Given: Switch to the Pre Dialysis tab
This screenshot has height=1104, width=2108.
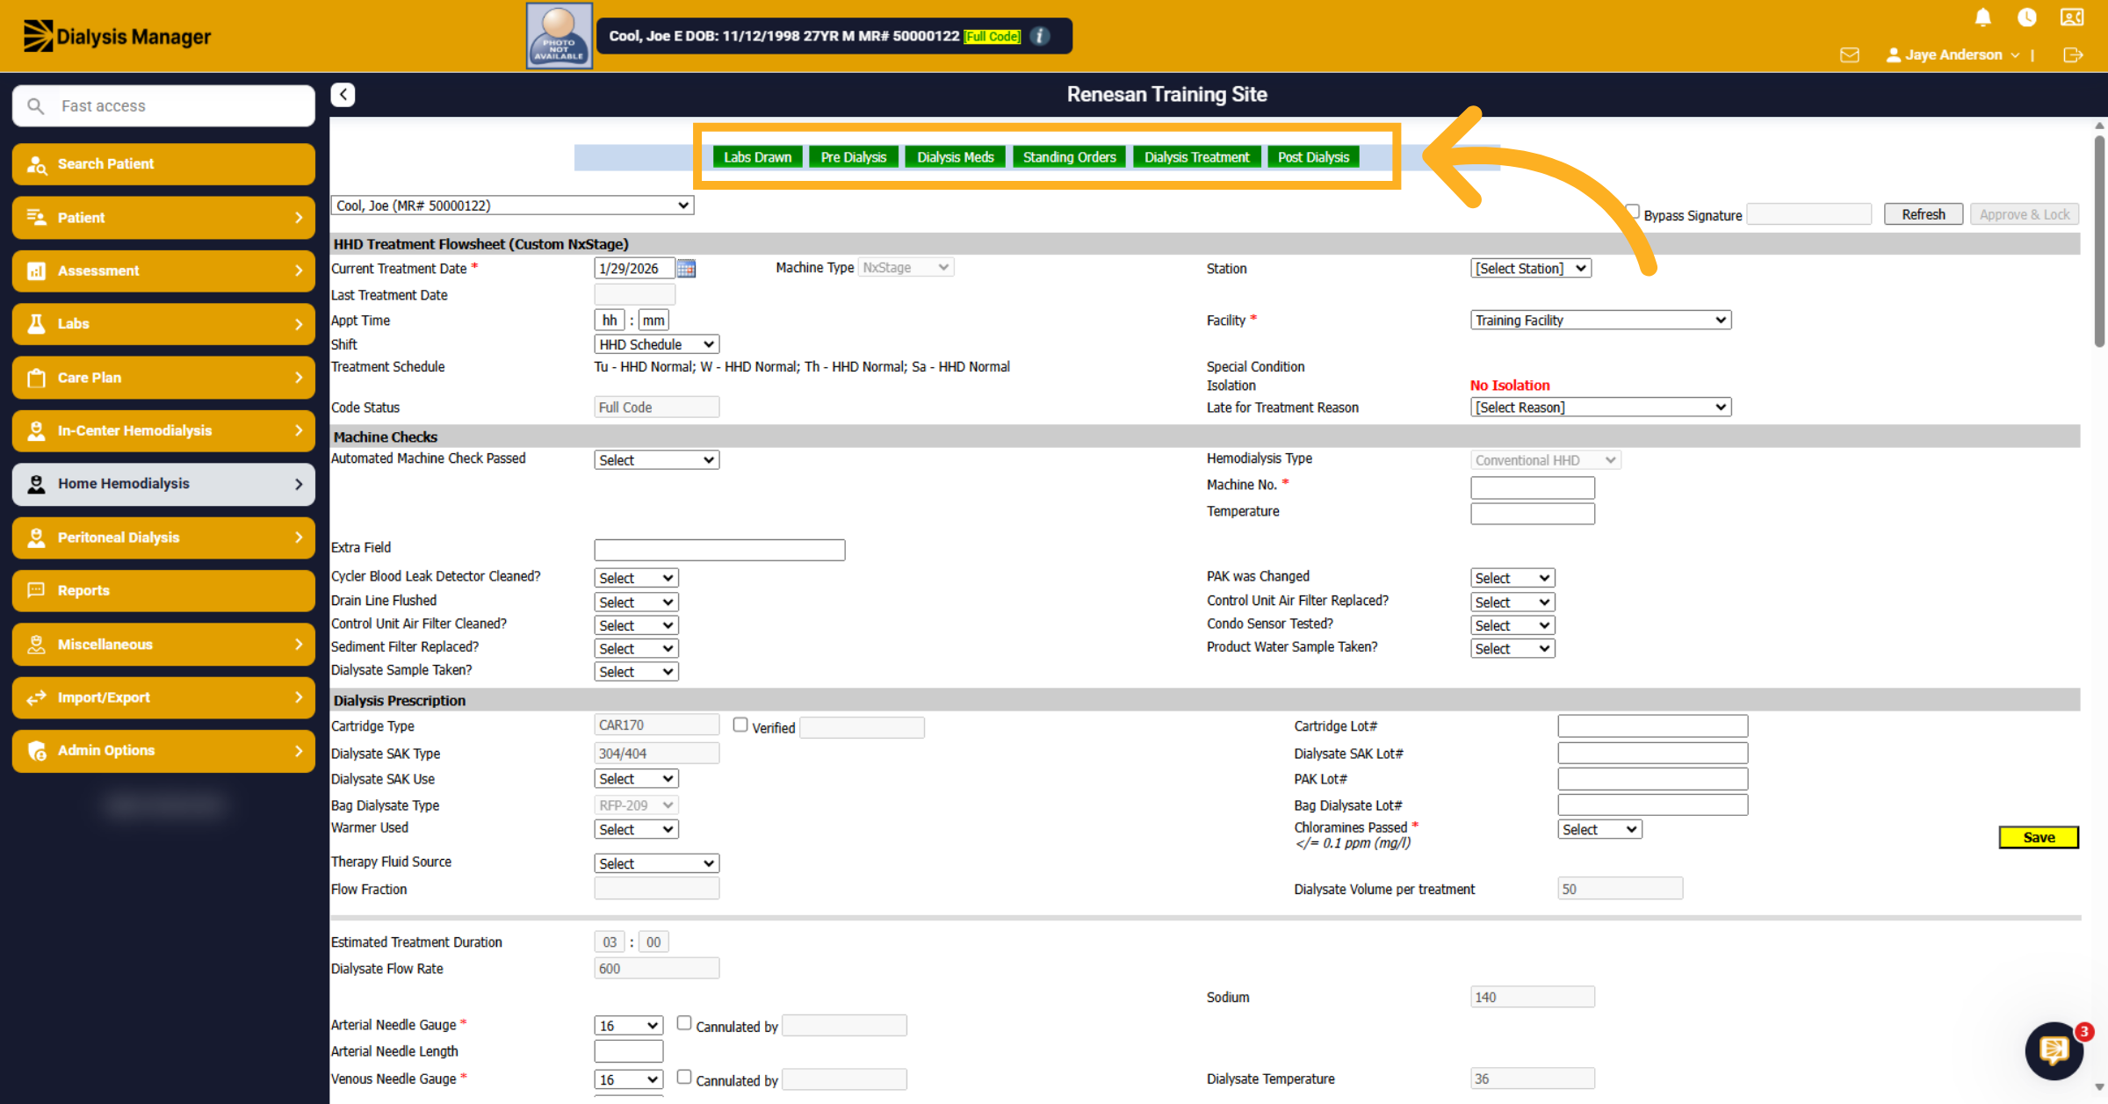Looking at the screenshot, I should pyautogui.click(x=854, y=157).
